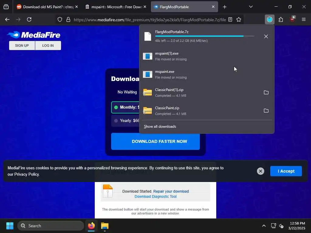Open Firefox application hamburger menu

click(x=303, y=19)
